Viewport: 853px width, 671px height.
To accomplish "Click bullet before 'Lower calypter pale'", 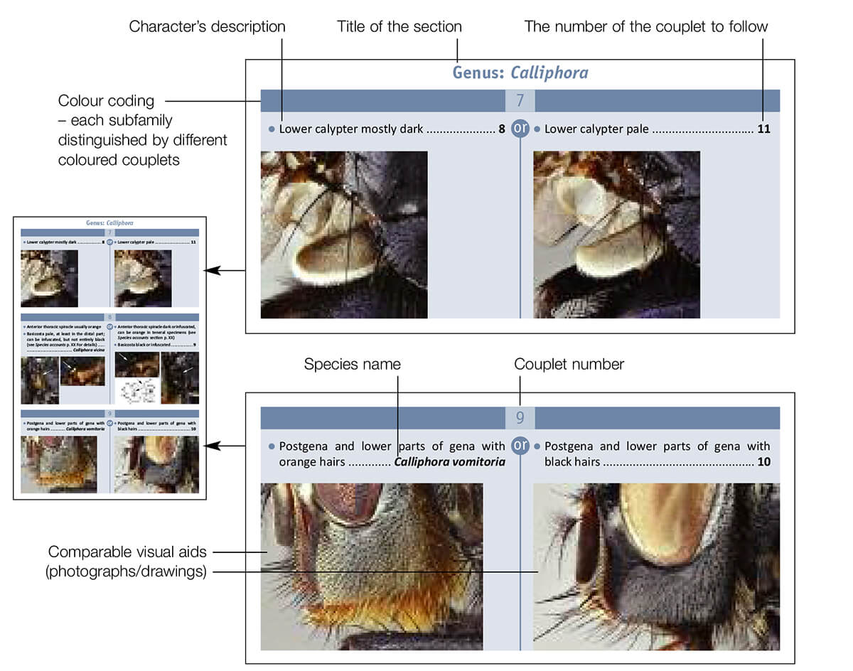I will pos(537,129).
